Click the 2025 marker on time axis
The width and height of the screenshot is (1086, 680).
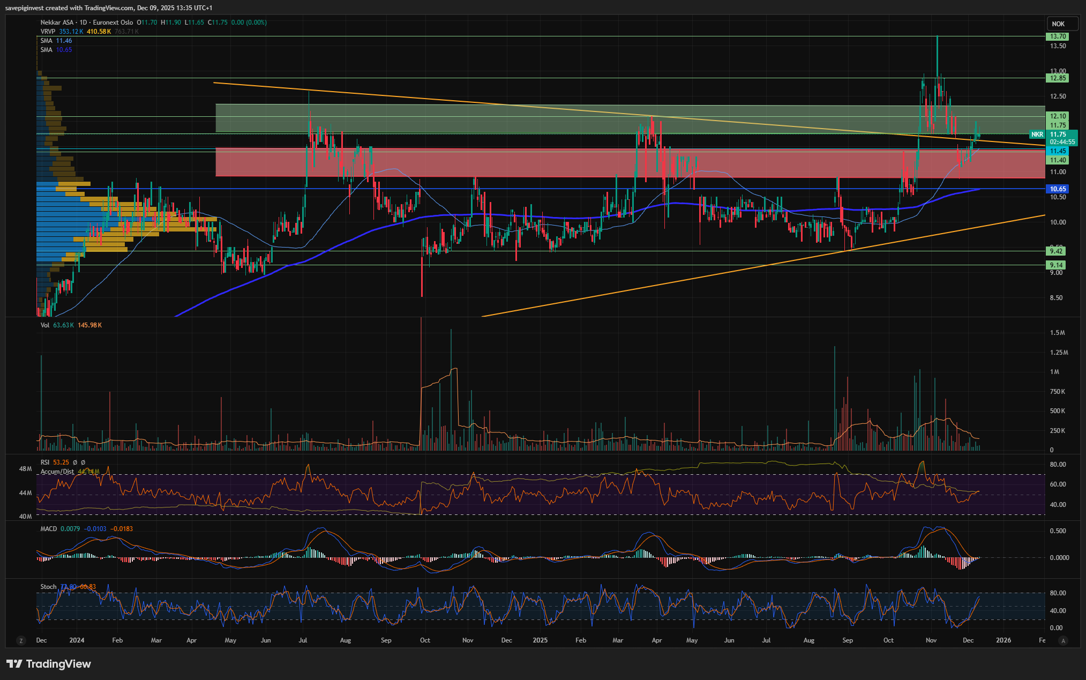(540, 640)
